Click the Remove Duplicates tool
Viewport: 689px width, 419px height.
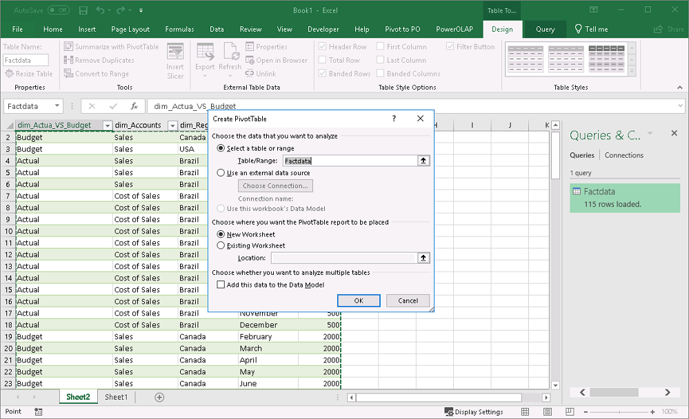[x=99, y=60]
